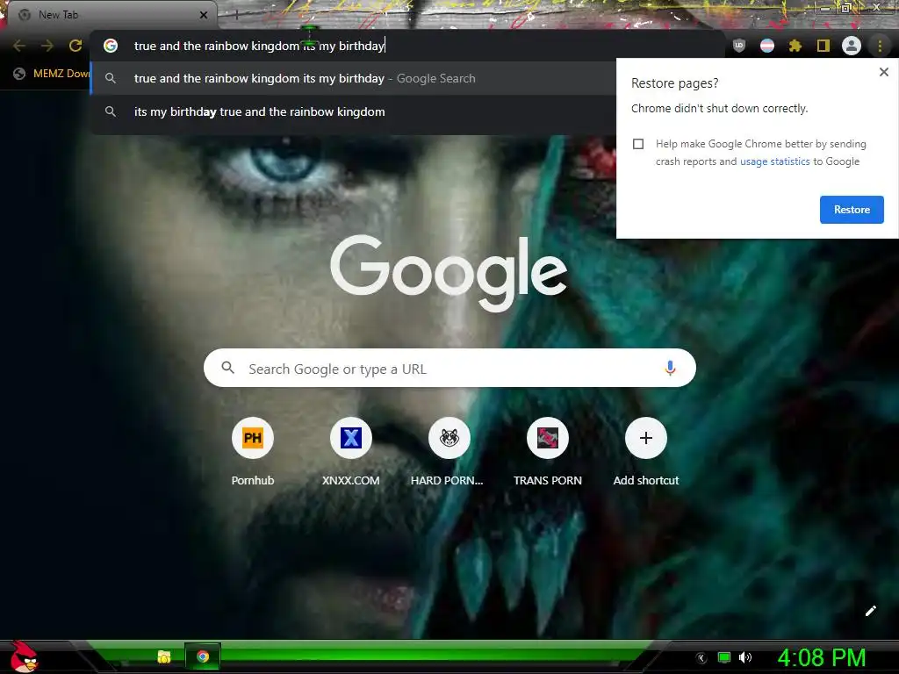899x674 pixels.
Task: Open the profile avatar menu
Action: pyautogui.click(x=852, y=46)
